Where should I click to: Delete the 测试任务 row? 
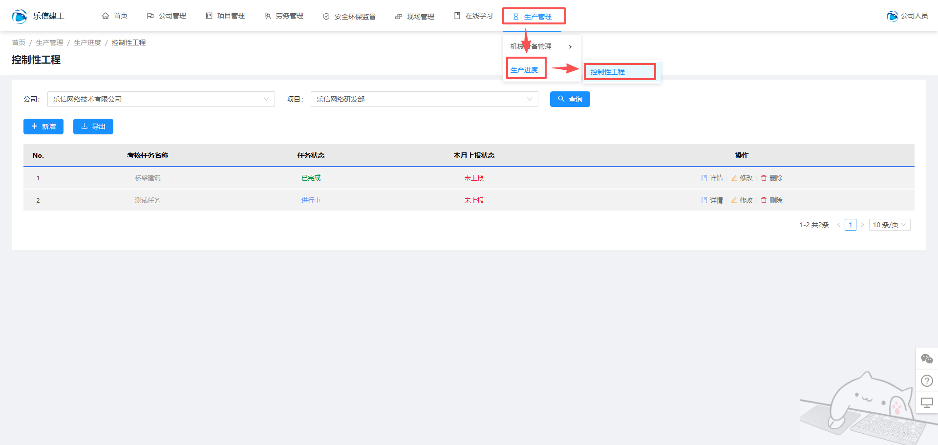click(771, 200)
